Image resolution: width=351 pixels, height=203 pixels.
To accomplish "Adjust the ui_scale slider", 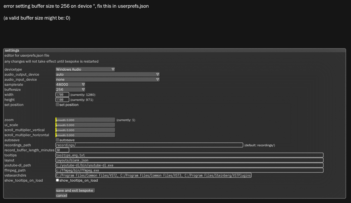I will [85, 125].
